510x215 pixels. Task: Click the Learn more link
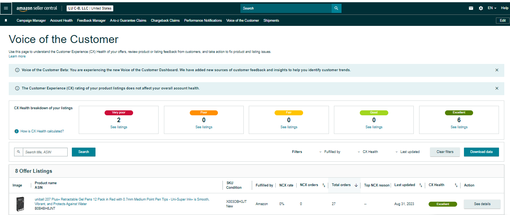tap(17, 56)
